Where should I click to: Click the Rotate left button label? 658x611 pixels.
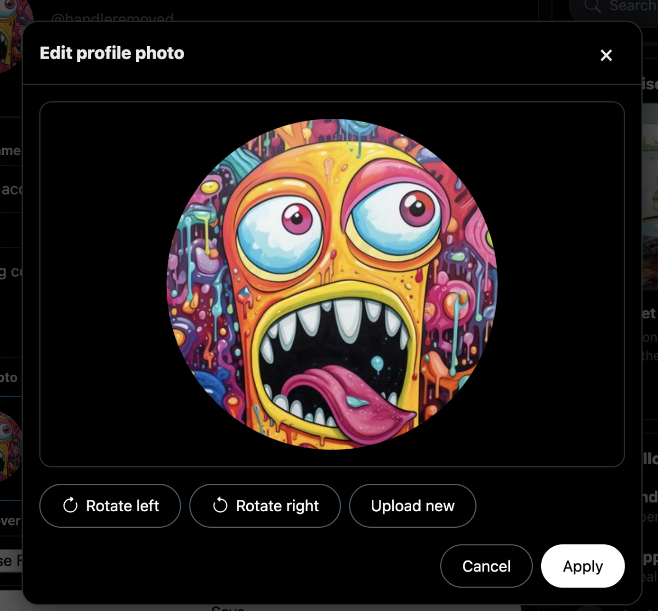[122, 506]
